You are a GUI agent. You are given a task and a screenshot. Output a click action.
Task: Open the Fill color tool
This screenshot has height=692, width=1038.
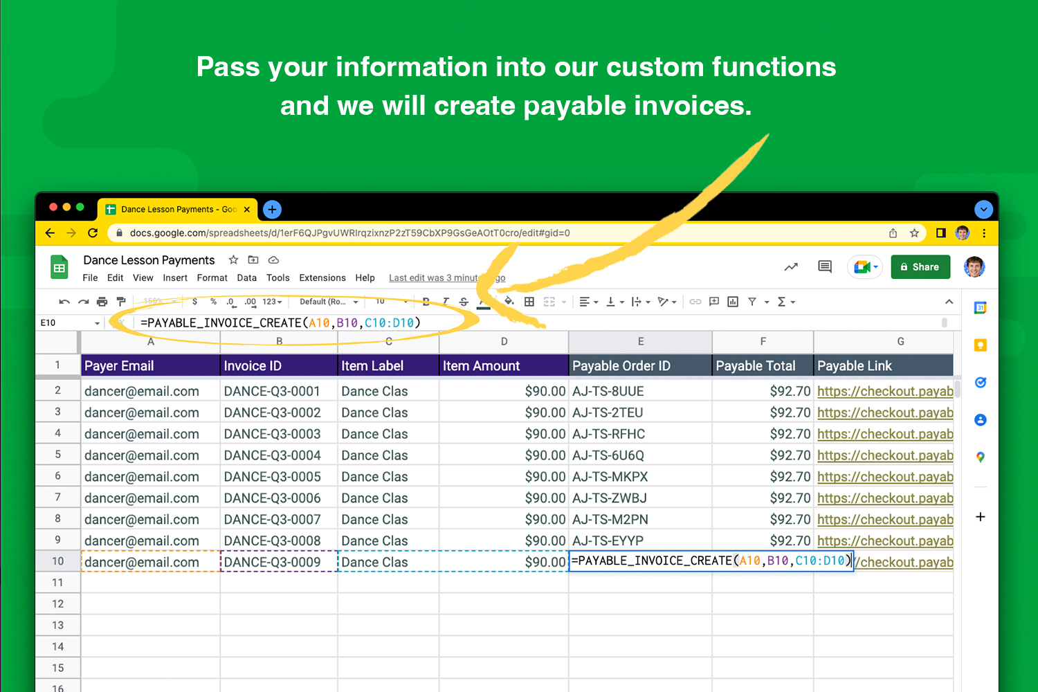pyautogui.click(x=509, y=302)
